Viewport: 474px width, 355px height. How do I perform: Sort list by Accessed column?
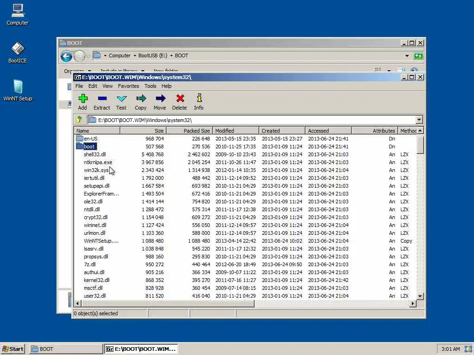point(328,131)
